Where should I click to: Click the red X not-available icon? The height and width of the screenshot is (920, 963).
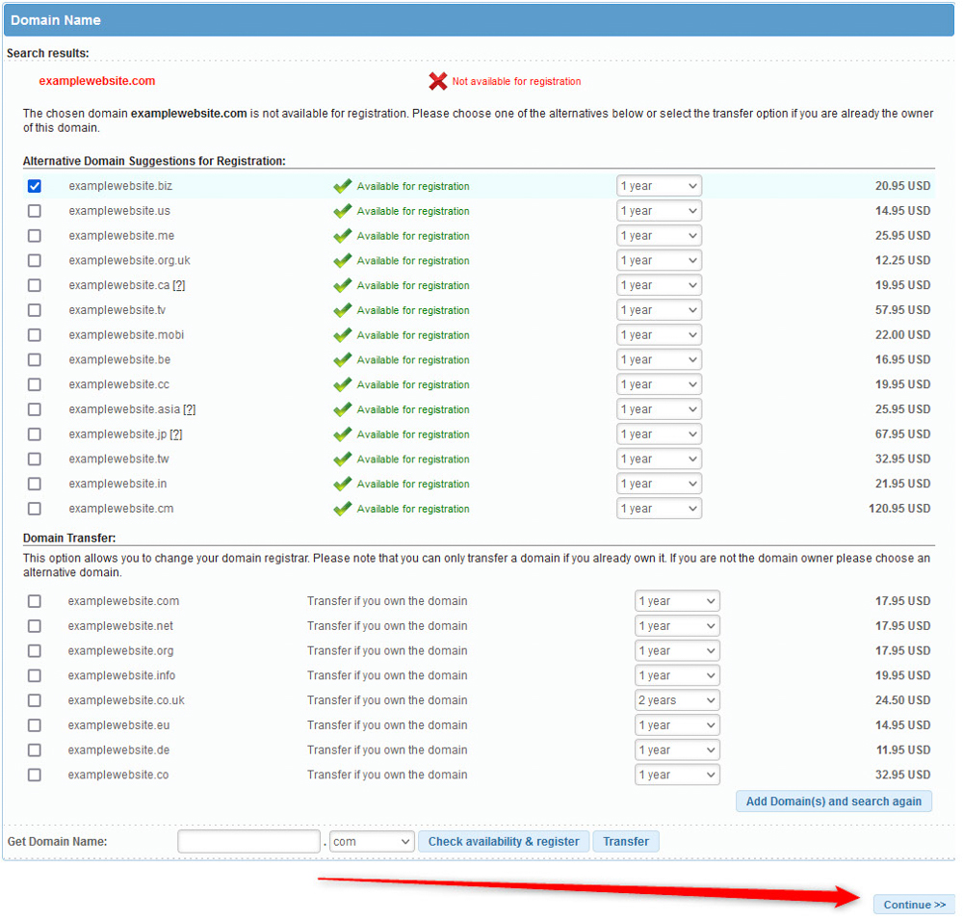tap(438, 81)
